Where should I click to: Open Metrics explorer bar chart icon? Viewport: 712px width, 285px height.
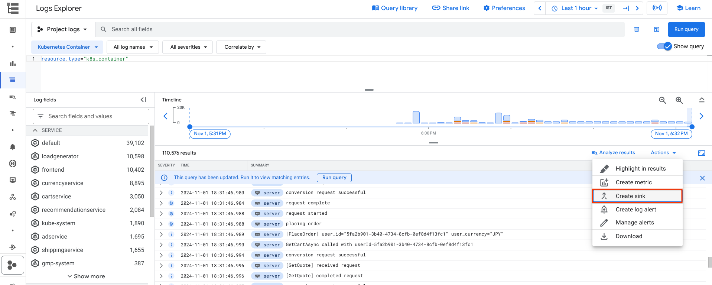(x=13, y=64)
